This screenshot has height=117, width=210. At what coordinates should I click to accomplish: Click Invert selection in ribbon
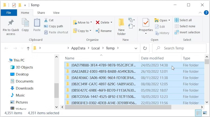187,32
